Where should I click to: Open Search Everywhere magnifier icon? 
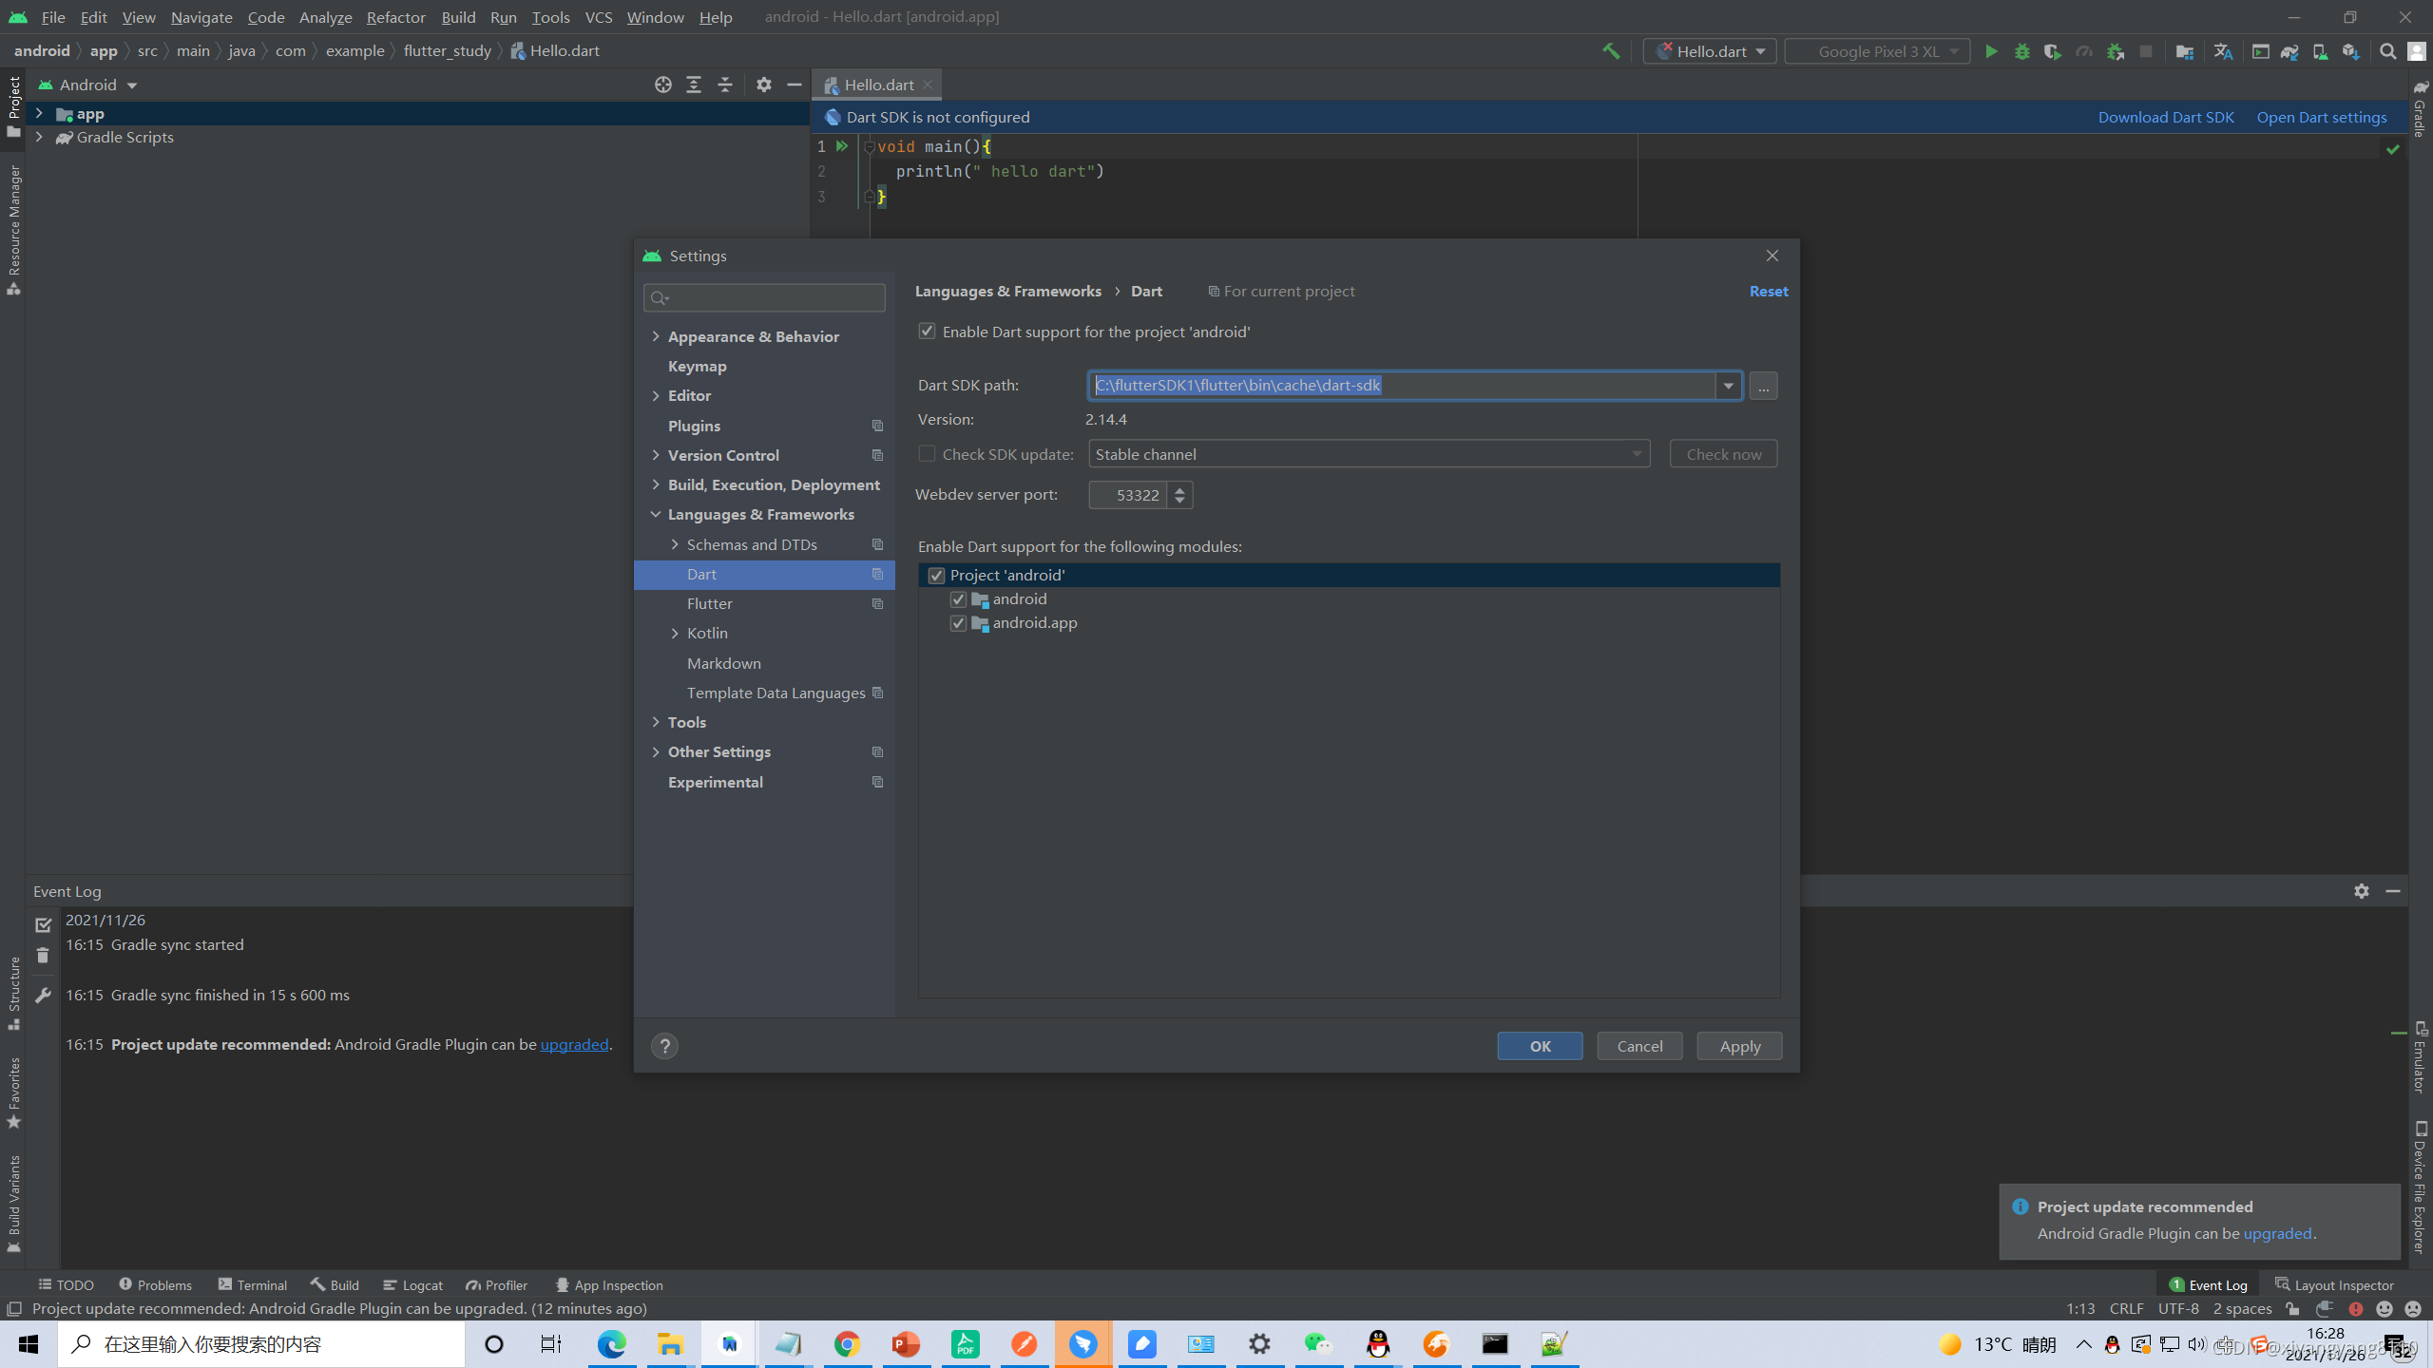coord(2388,51)
